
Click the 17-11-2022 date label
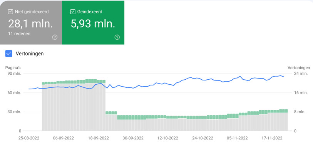(272, 138)
